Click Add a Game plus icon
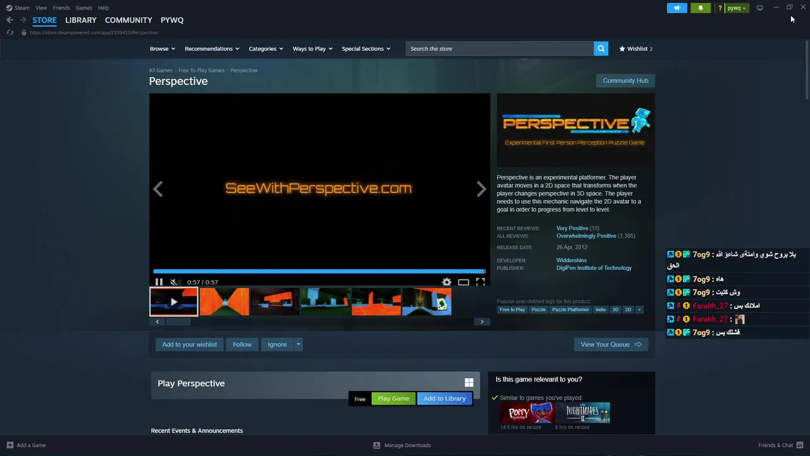This screenshot has width=810, height=456. [9, 445]
